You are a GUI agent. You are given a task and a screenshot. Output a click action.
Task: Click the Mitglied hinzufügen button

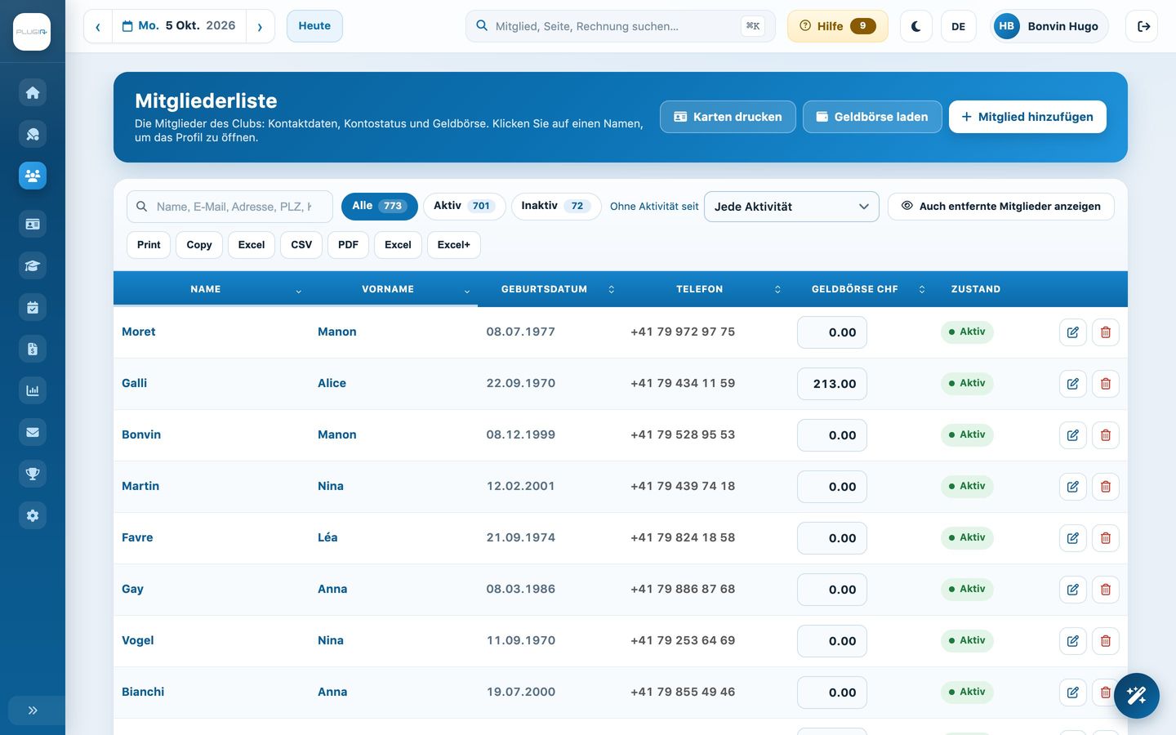pos(1027,117)
